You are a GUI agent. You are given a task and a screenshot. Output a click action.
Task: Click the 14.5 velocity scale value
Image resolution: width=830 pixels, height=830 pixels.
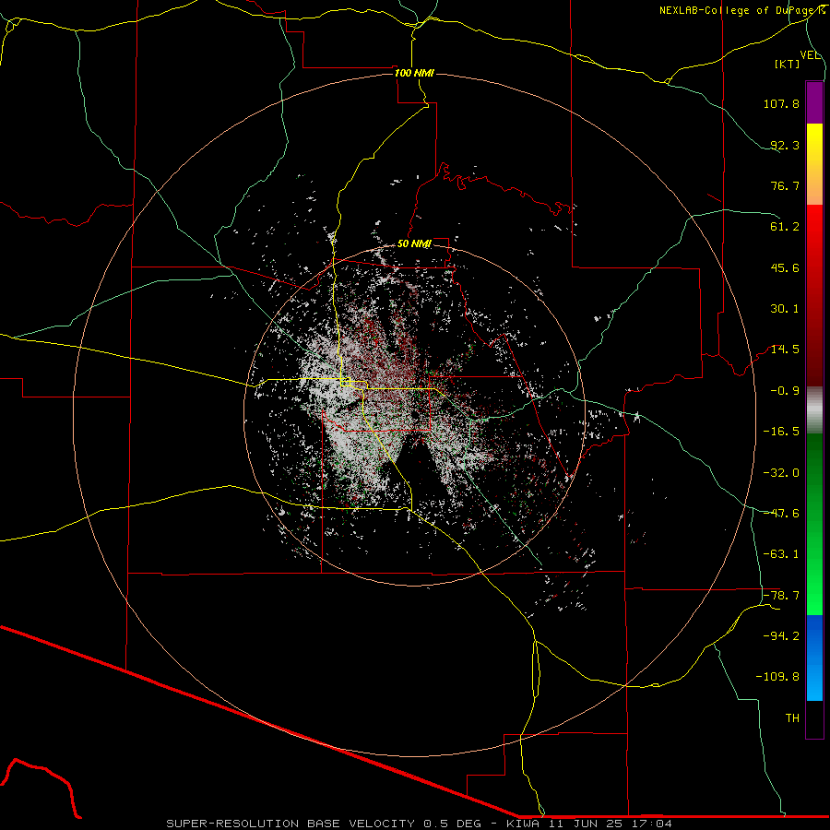click(785, 350)
